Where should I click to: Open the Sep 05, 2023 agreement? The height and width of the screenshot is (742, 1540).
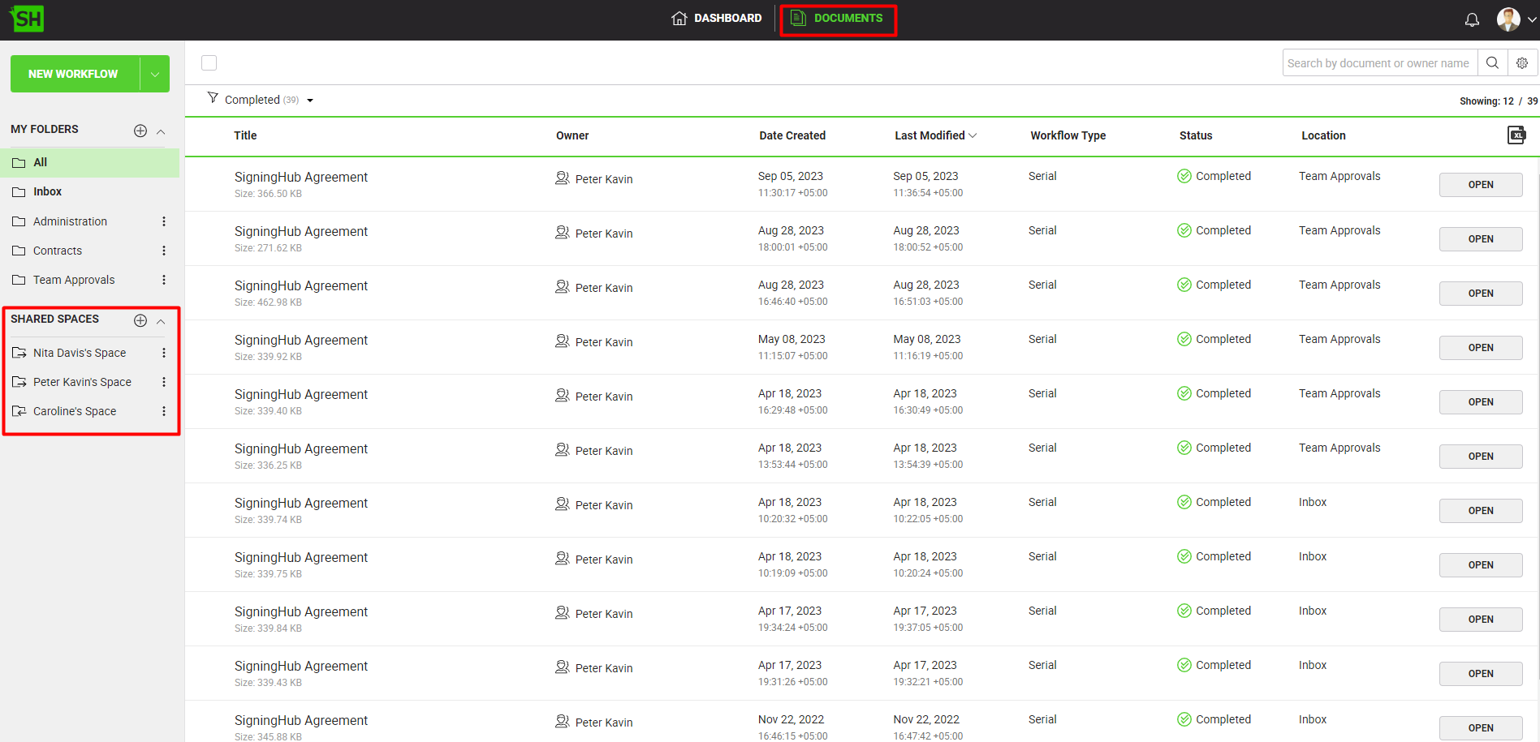1480,185
